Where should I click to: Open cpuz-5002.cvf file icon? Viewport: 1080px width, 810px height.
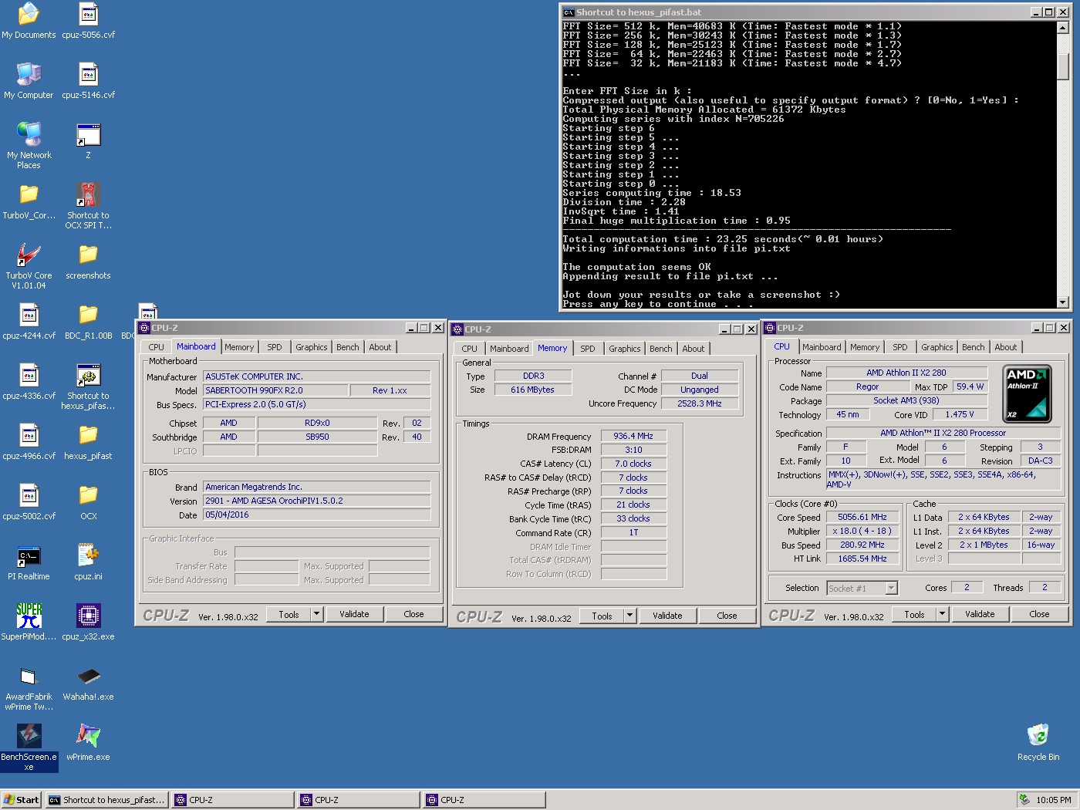[29, 502]
